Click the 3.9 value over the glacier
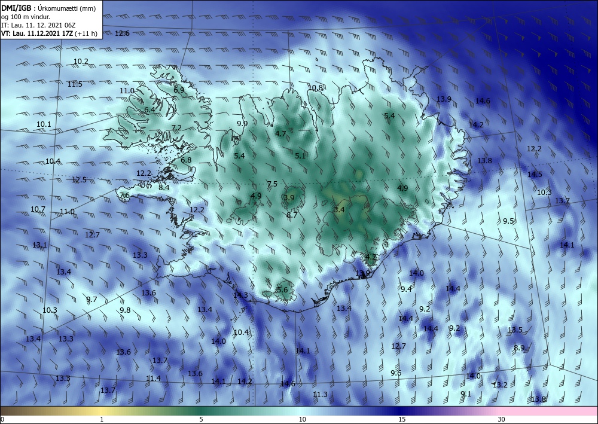This screenshot has width=598, height=424. click(289, 198)
